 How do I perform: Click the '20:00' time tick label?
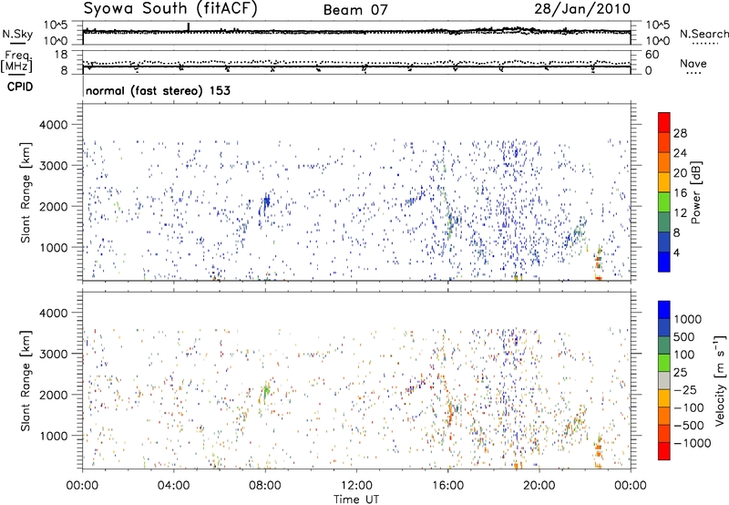tap(539, 486)
